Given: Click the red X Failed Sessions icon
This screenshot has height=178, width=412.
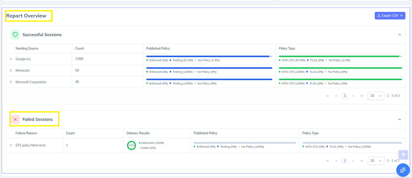Looking at the screenshot, I should coord(15,119).
